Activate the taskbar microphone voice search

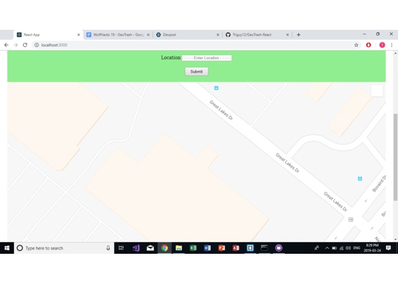[108, 248]
